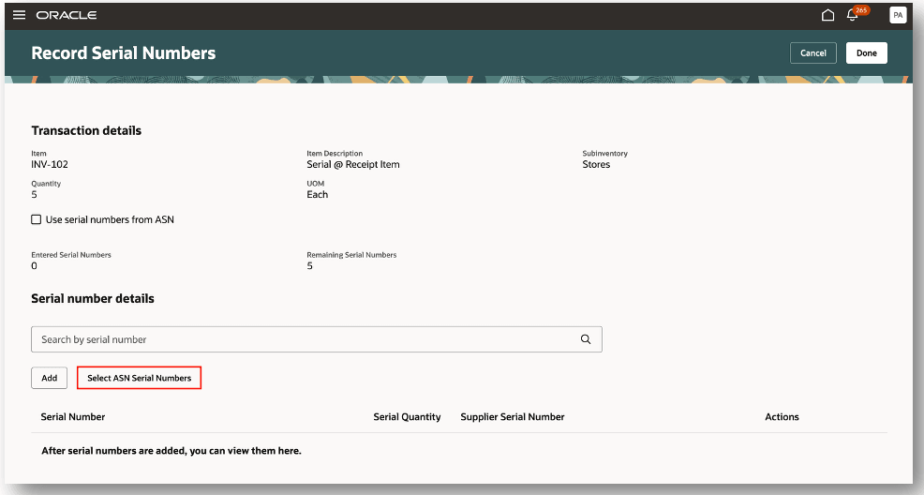Select the subinventory value Stores
The height and width of the screenshot is (495, 924).
(x=596, y=164)
